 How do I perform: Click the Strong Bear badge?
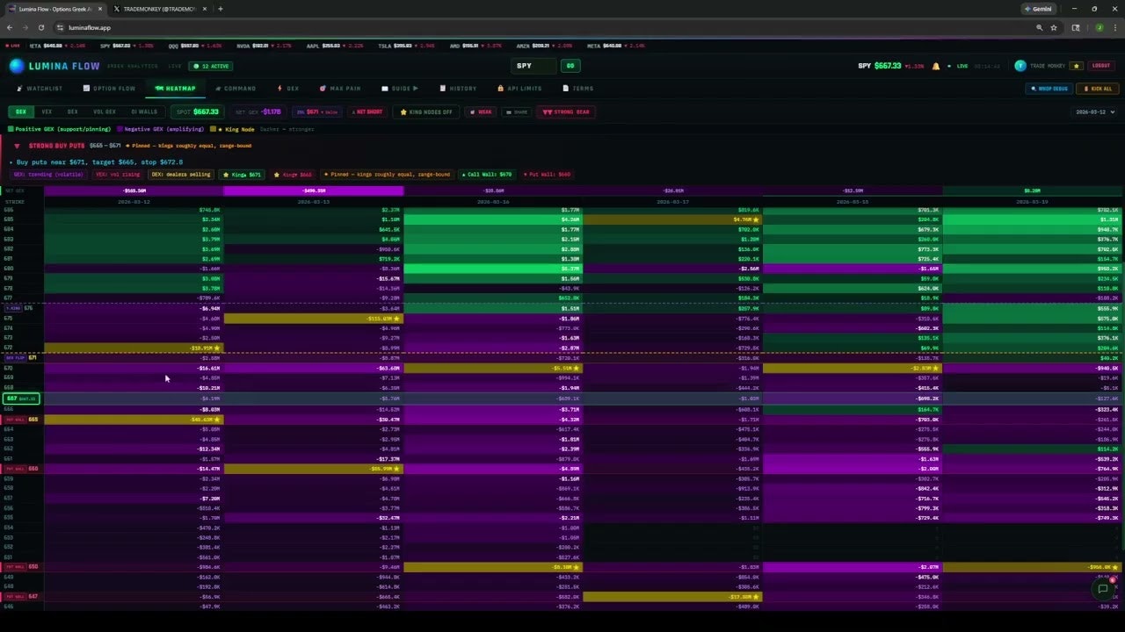coord(567,112)
